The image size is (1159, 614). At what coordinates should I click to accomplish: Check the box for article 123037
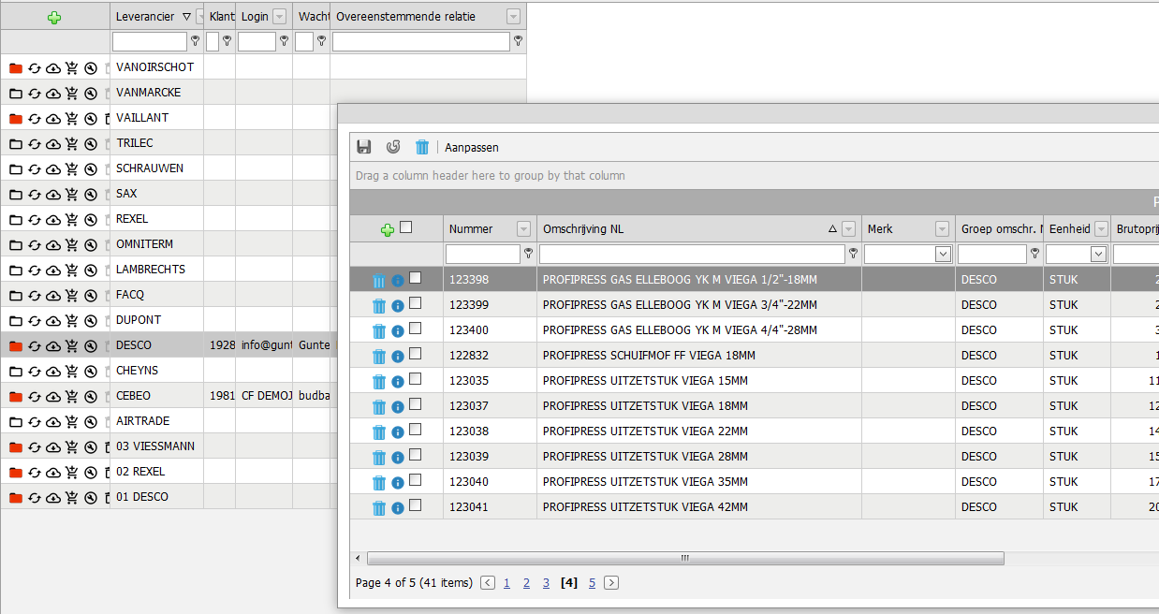(x=416, y=403)
